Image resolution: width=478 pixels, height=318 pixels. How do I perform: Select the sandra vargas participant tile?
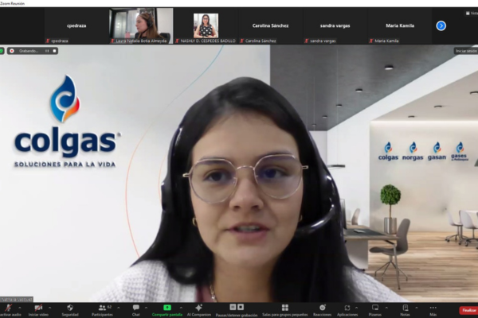[x=335, y=26]
